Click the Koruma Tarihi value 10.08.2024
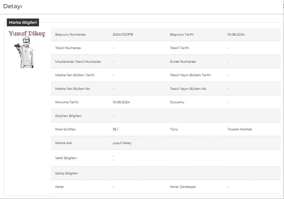The height and width of the screenshot is (199, 284). pos(121,102)
